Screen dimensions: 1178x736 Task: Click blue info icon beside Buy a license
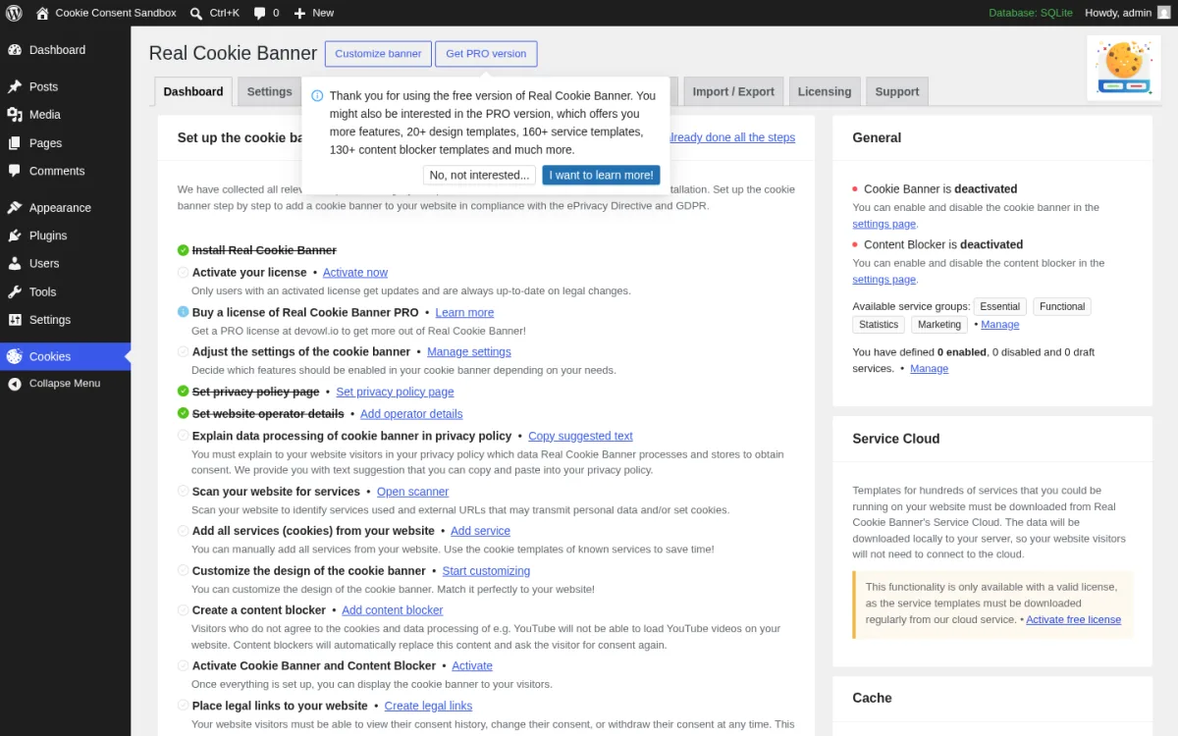[183, 312]
